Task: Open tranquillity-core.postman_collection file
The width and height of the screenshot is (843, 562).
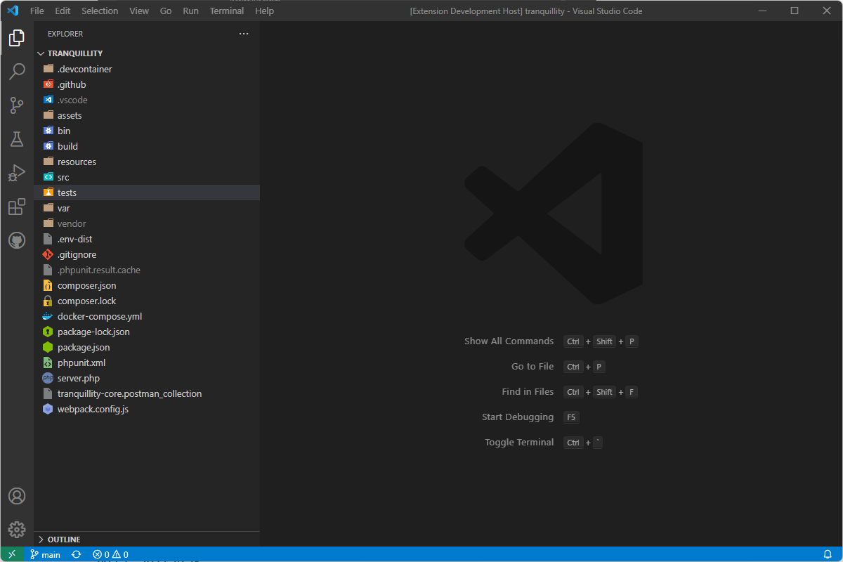Action: pos(147,393)
